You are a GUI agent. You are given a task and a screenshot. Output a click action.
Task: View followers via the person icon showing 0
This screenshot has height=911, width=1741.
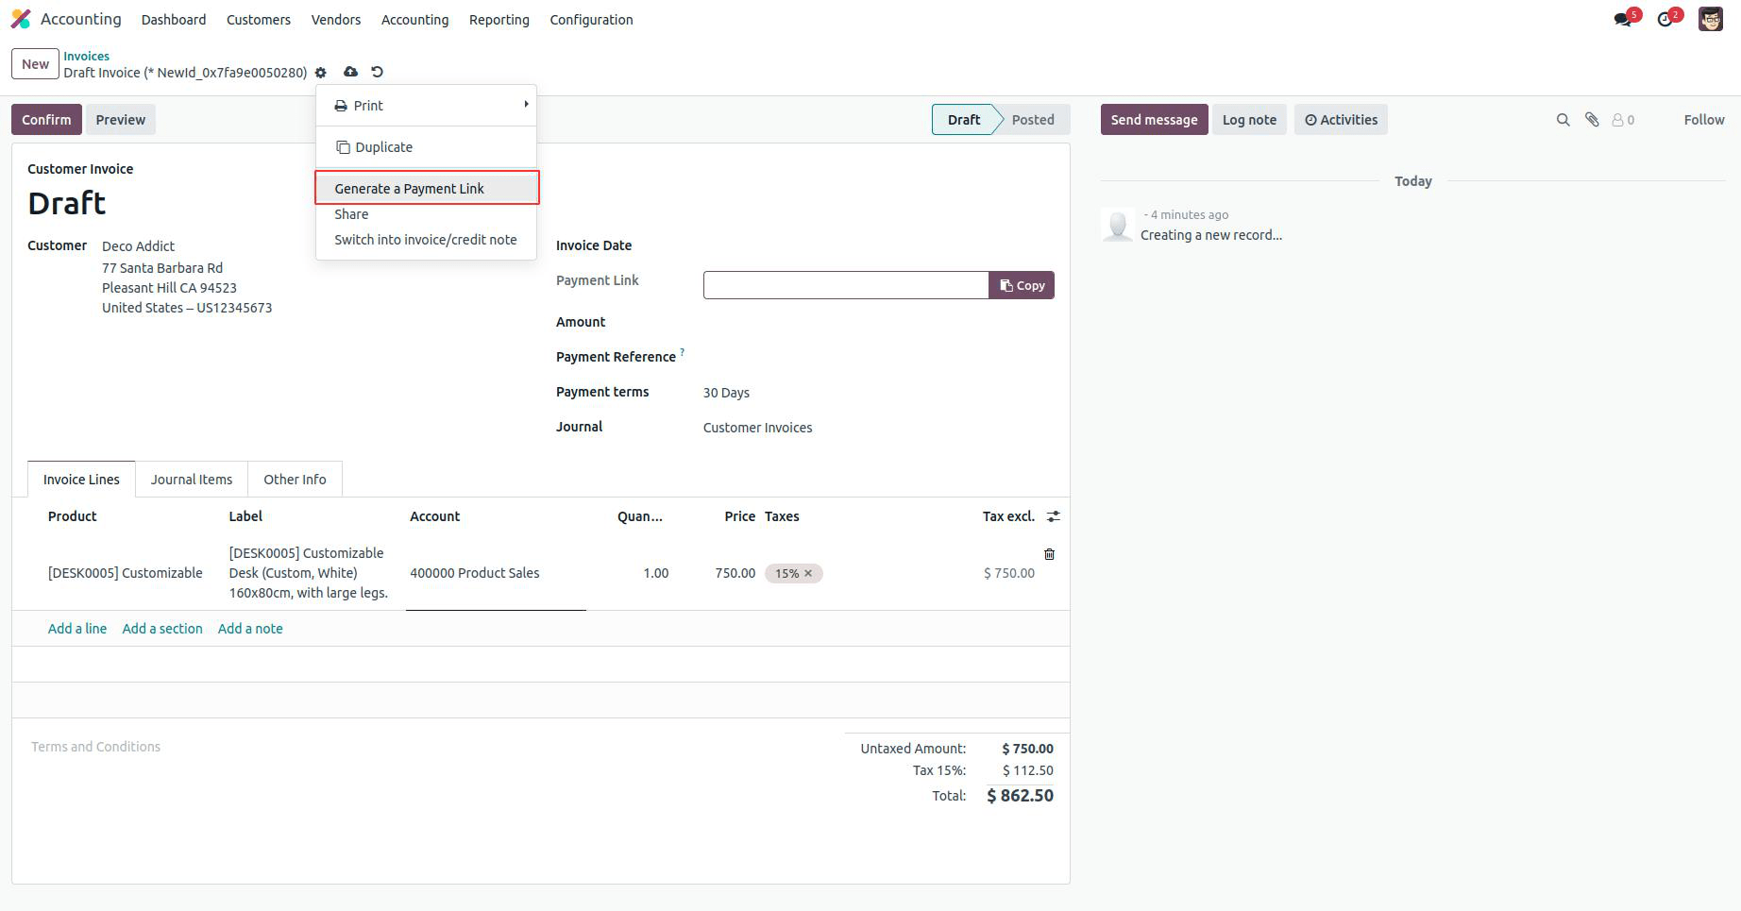point(1621,119)
